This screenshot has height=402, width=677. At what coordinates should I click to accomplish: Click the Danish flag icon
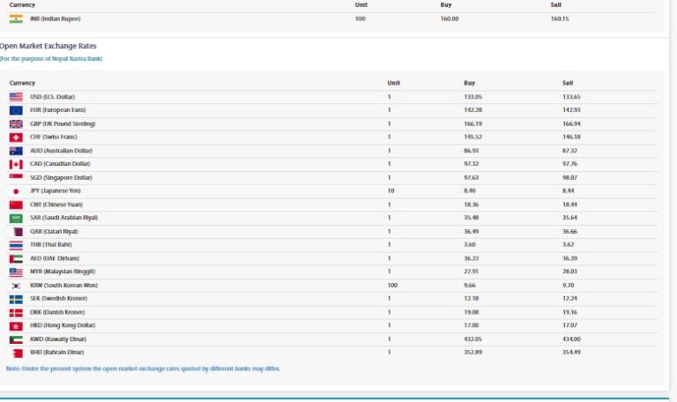click(16, 313)
